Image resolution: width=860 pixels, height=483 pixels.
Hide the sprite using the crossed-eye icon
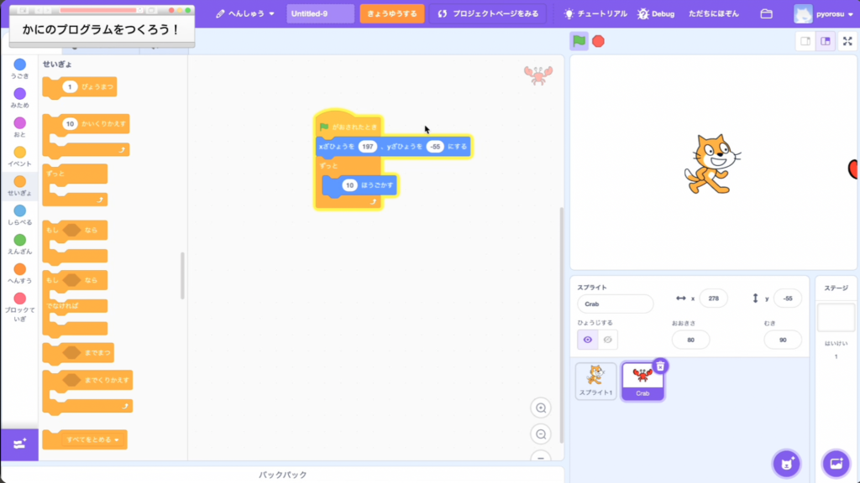pos(608,340)
